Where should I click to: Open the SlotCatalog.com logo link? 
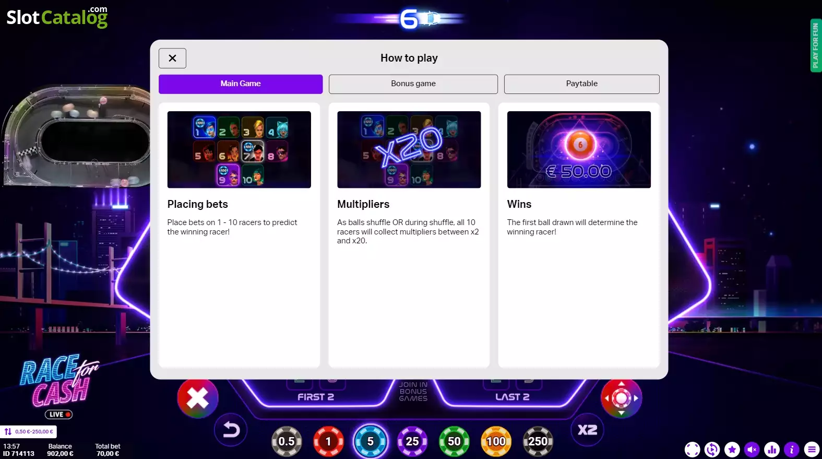tap(57, 17)
